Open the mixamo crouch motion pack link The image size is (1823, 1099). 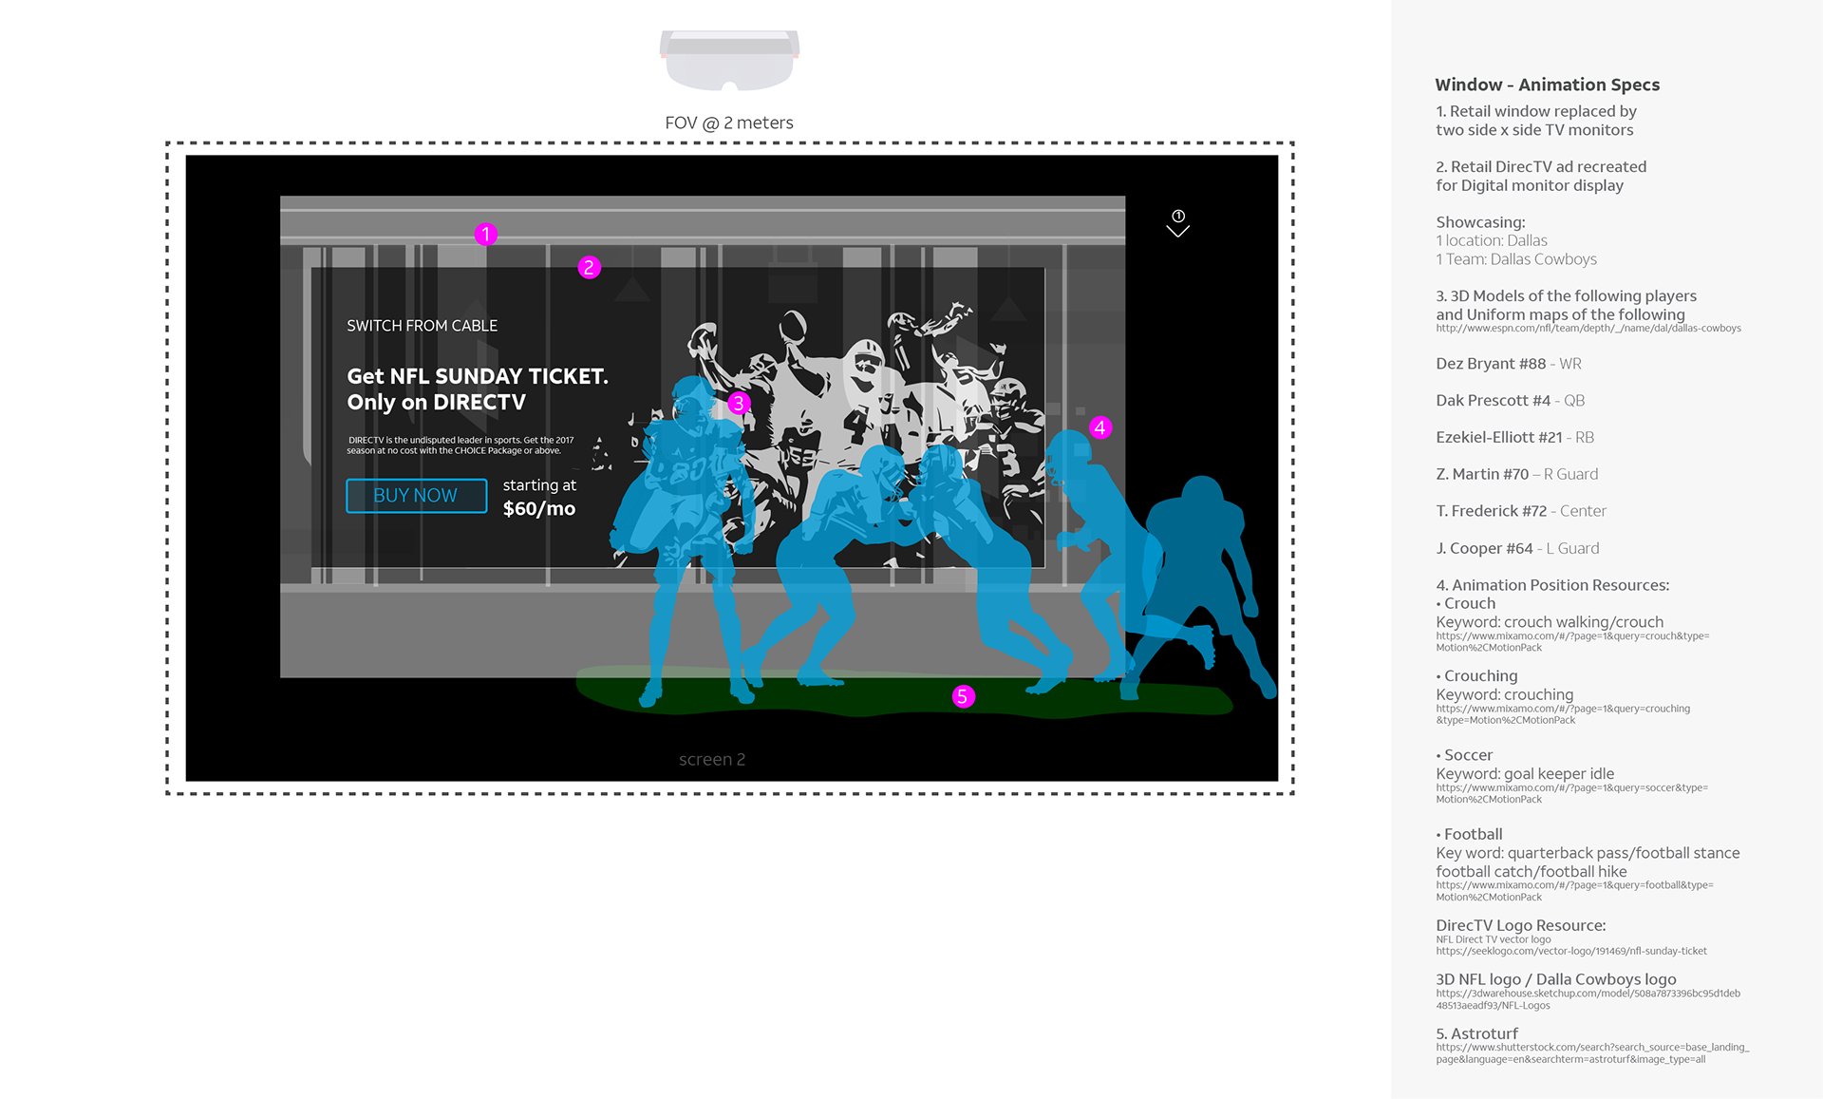pyautogui.click(x=1572, y=642)
